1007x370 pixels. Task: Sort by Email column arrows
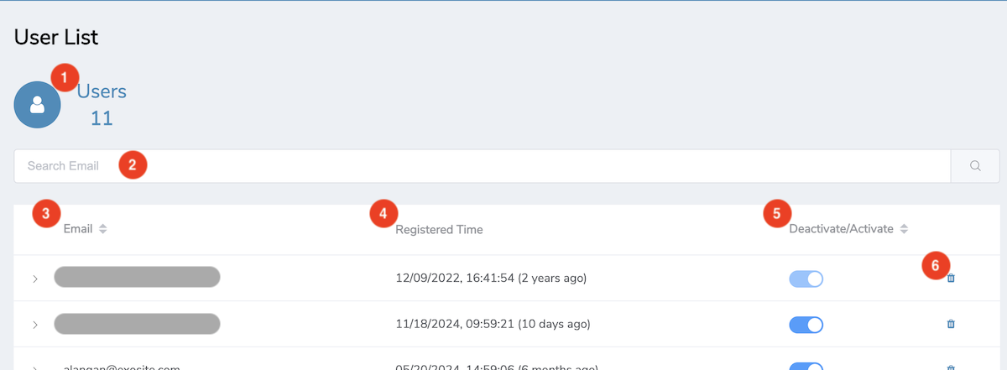(x=102, y=229)
